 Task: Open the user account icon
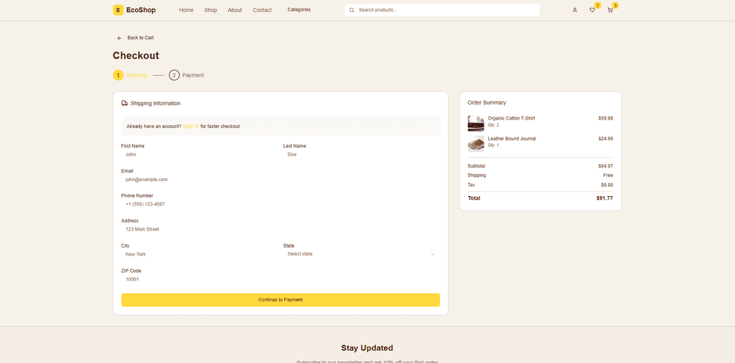575,10
